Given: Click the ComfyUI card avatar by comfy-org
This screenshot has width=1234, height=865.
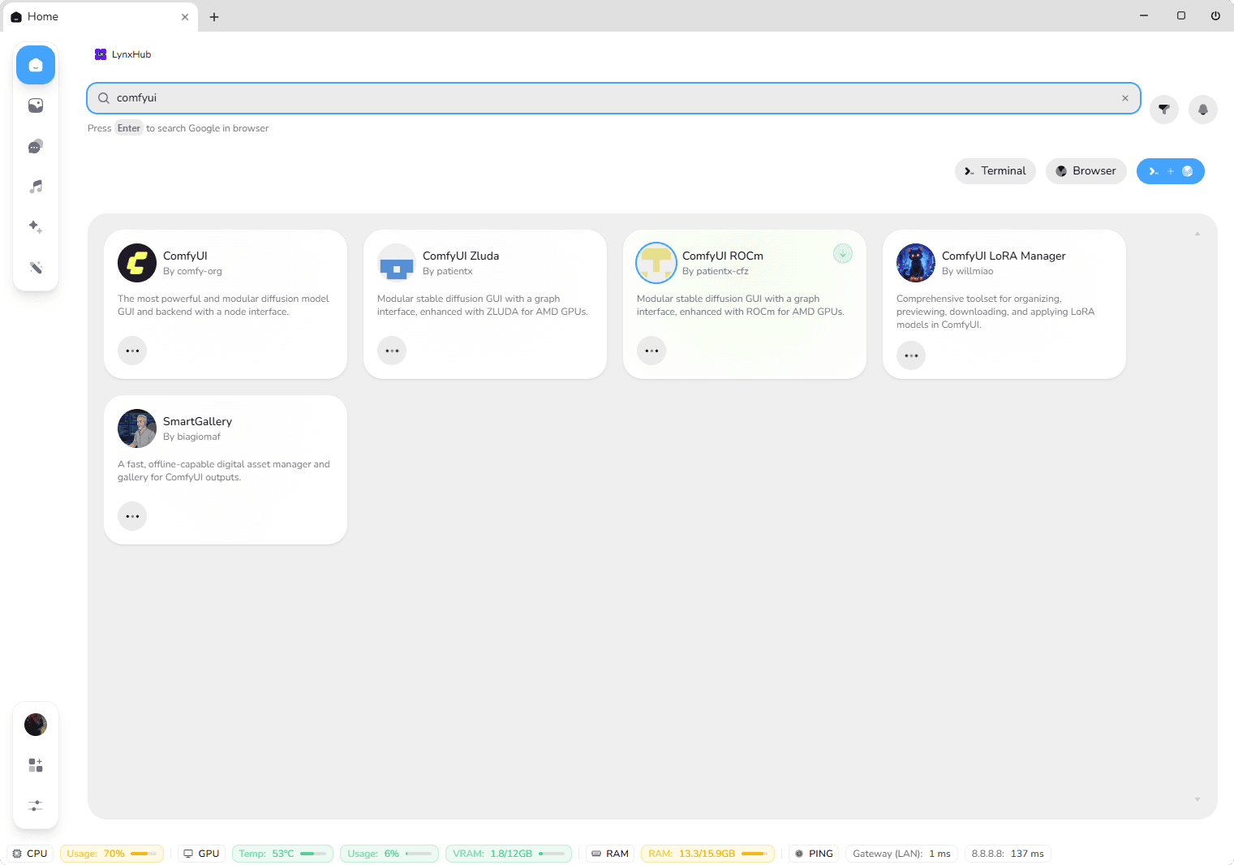Looking at the screenshot, I should [x=137, y=263].
